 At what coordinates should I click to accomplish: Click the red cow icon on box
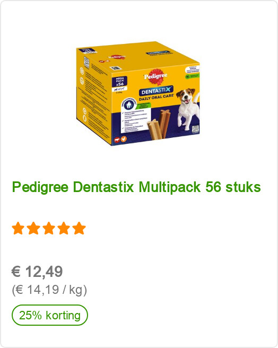pyautogui.click(x=117, y=140)
